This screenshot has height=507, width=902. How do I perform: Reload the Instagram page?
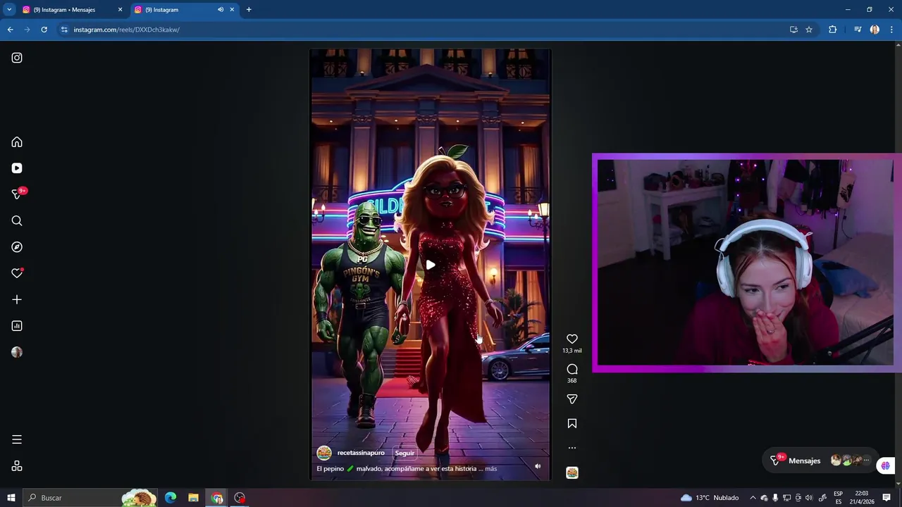coord(44,30)
